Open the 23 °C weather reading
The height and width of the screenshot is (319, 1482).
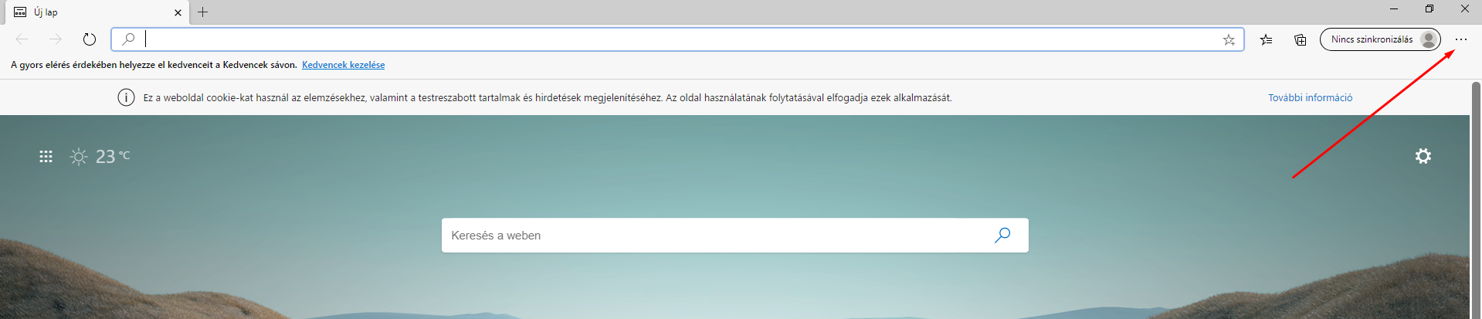click(113, 157)
